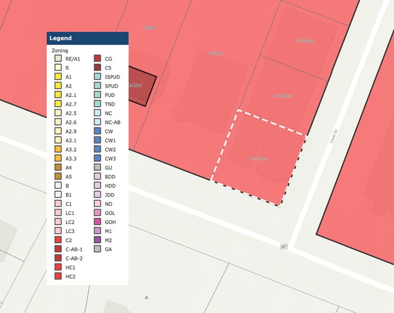Click the A3.3 legend label
394x313 pixels.
(x=71, y=159)
